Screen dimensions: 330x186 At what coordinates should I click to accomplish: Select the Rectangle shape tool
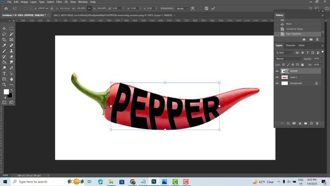coord(4,79)
